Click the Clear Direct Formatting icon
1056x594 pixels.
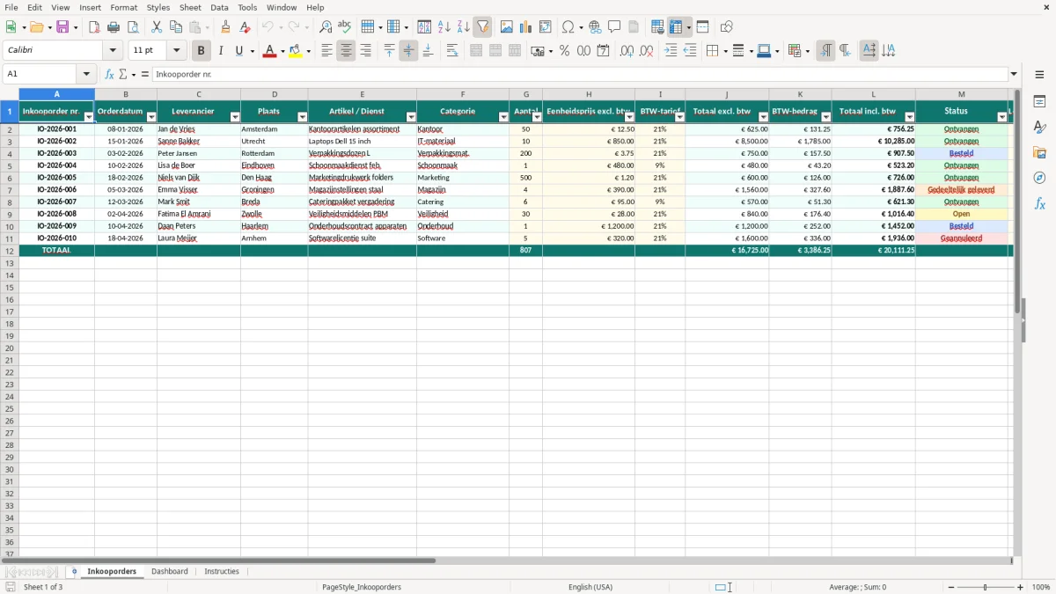coord(245,27)
